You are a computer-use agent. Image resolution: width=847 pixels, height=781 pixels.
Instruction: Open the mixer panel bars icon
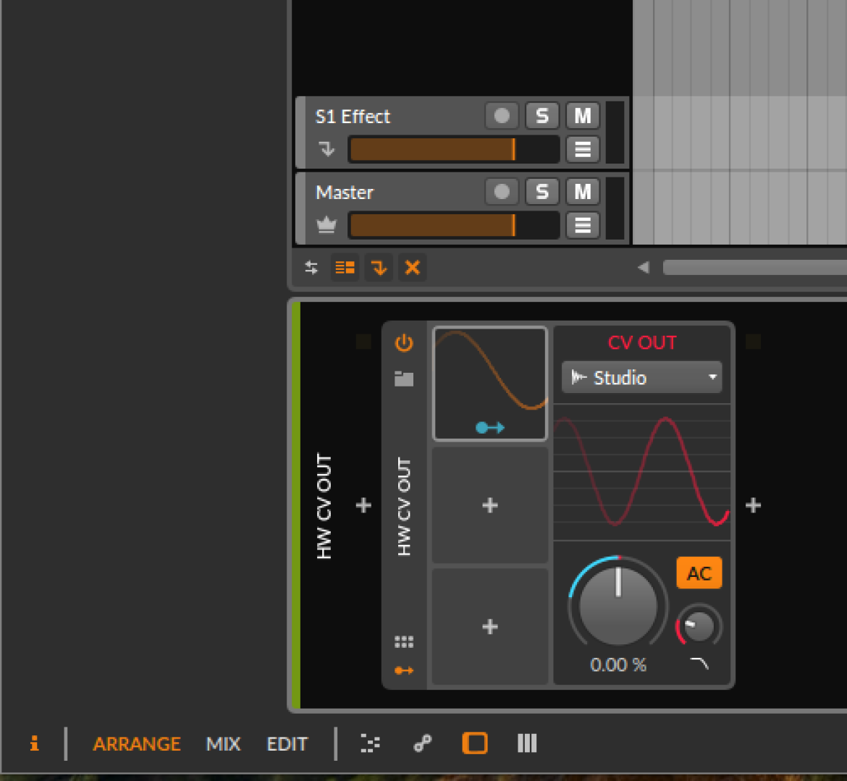(527, 743)
